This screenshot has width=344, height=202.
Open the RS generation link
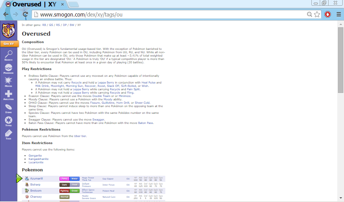(58, 25)
